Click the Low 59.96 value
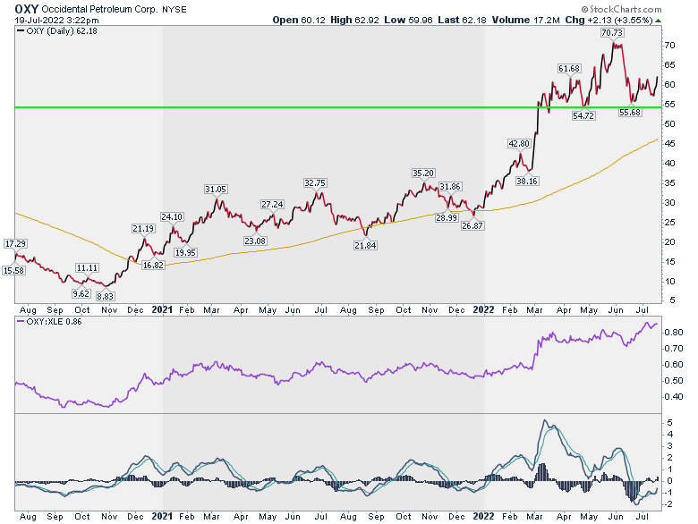Image resolution: width=698 pixels, height=524 pixels. (x=408, y=20)
